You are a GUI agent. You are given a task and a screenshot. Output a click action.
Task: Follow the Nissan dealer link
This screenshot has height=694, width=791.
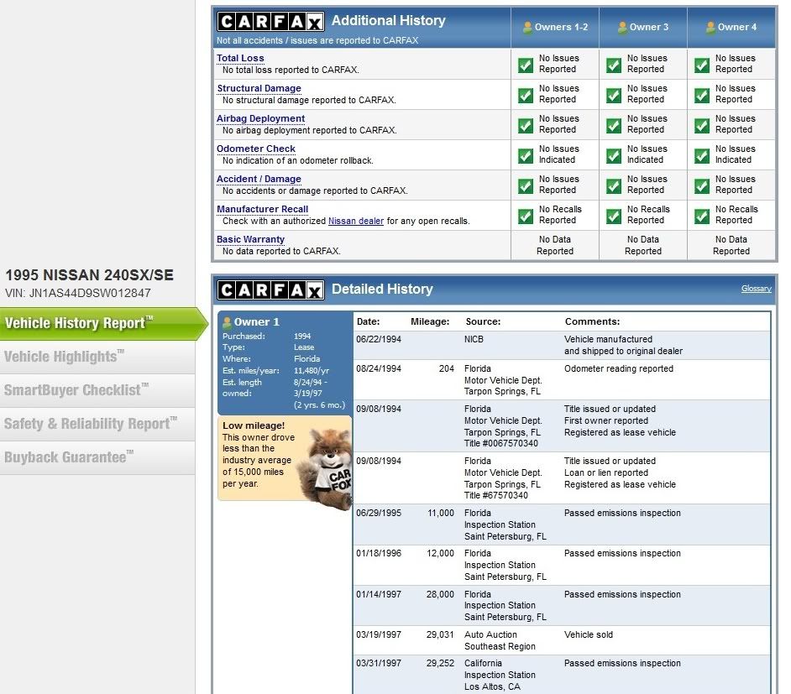[356, 222]
